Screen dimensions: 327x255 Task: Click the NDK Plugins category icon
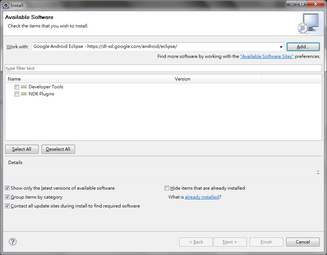24,94
